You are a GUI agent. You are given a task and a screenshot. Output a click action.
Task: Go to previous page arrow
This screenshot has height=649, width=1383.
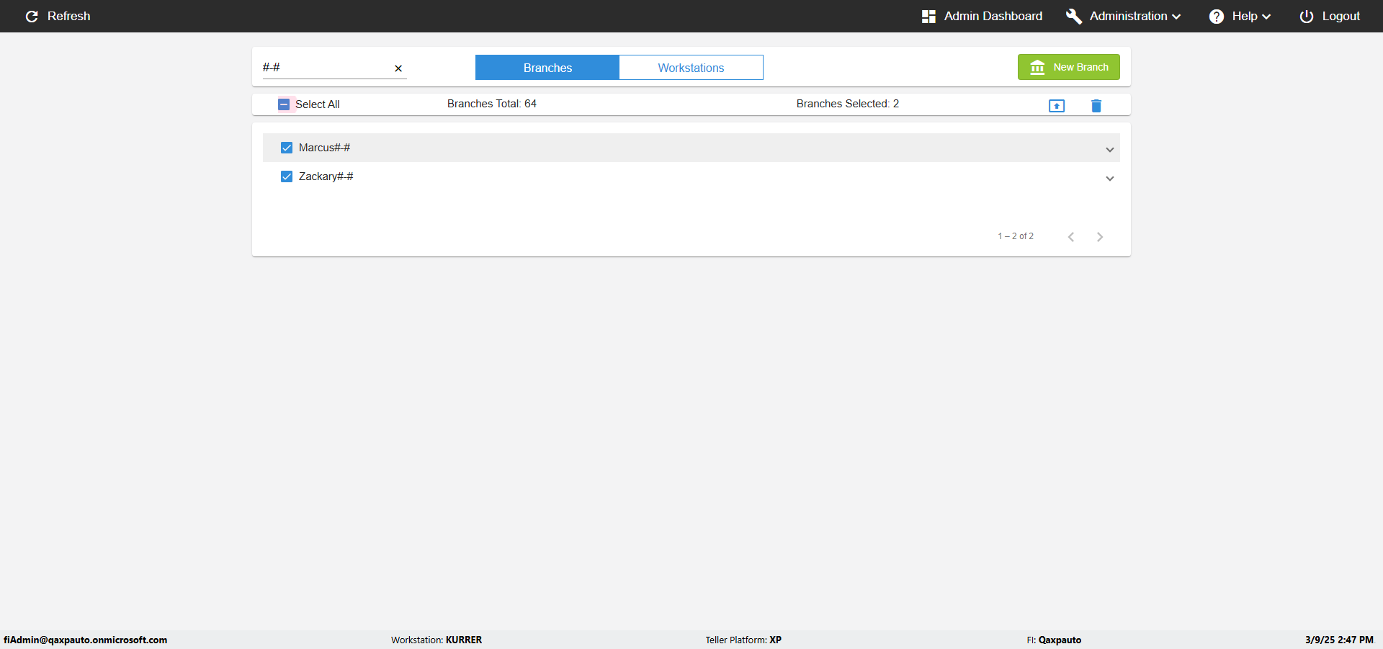pyautogui.click(x=1071, y=237)
